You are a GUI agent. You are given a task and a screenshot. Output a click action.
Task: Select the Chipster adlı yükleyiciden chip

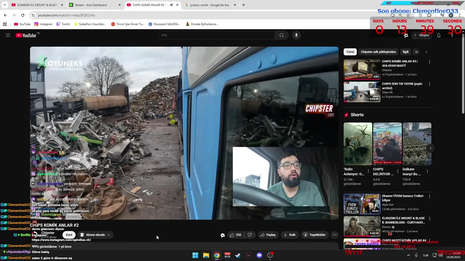(378, 52)
